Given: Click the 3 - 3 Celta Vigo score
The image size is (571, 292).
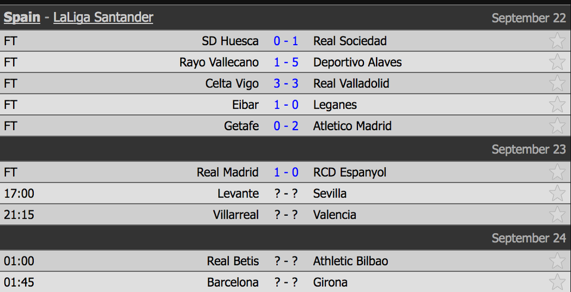Looking at the screenshot, I should 286,84.
